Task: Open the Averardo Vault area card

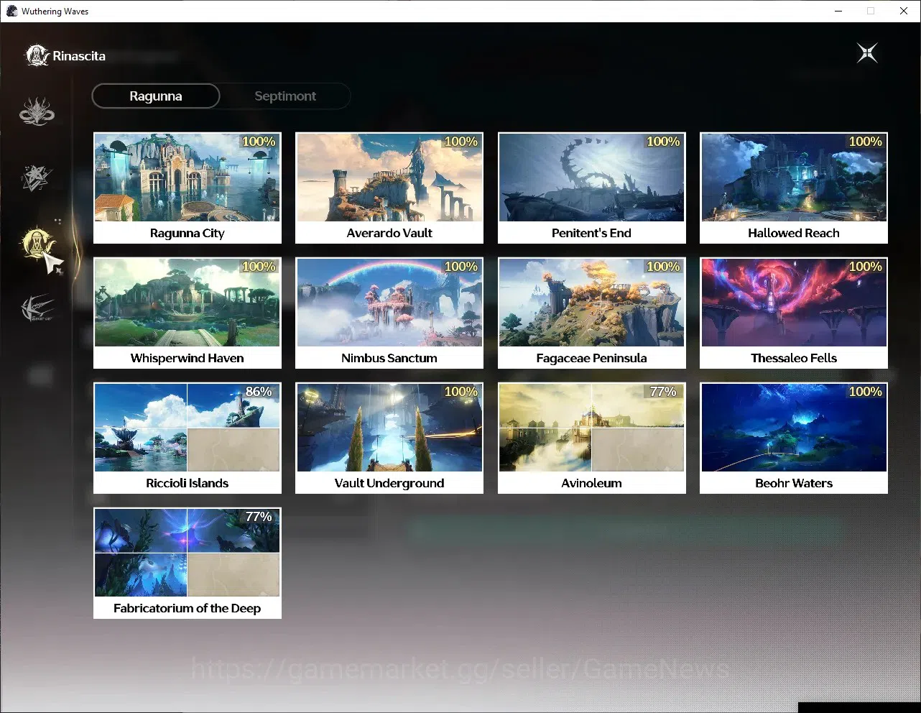Action: point(389,188)
